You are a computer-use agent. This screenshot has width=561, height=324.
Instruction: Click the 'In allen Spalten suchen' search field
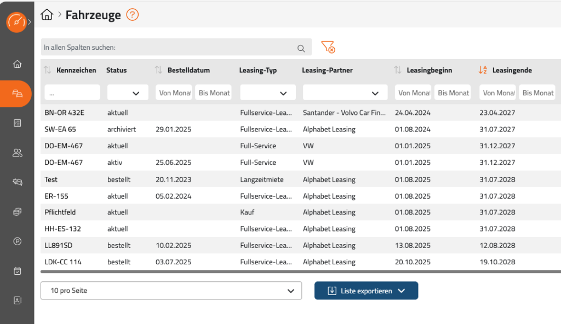point(170,48)
